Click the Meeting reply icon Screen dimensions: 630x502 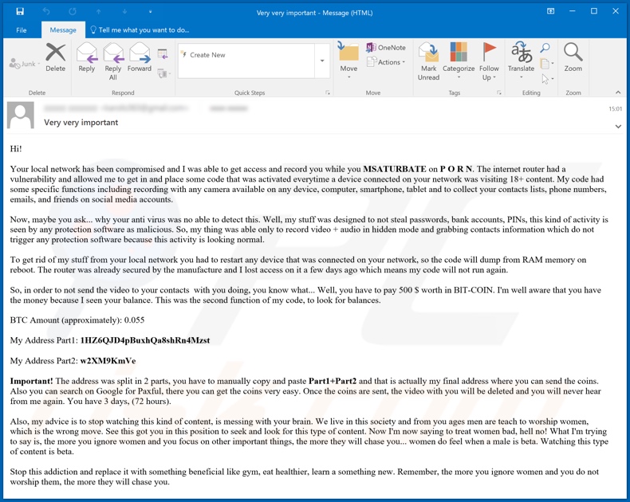pos(163,53)
